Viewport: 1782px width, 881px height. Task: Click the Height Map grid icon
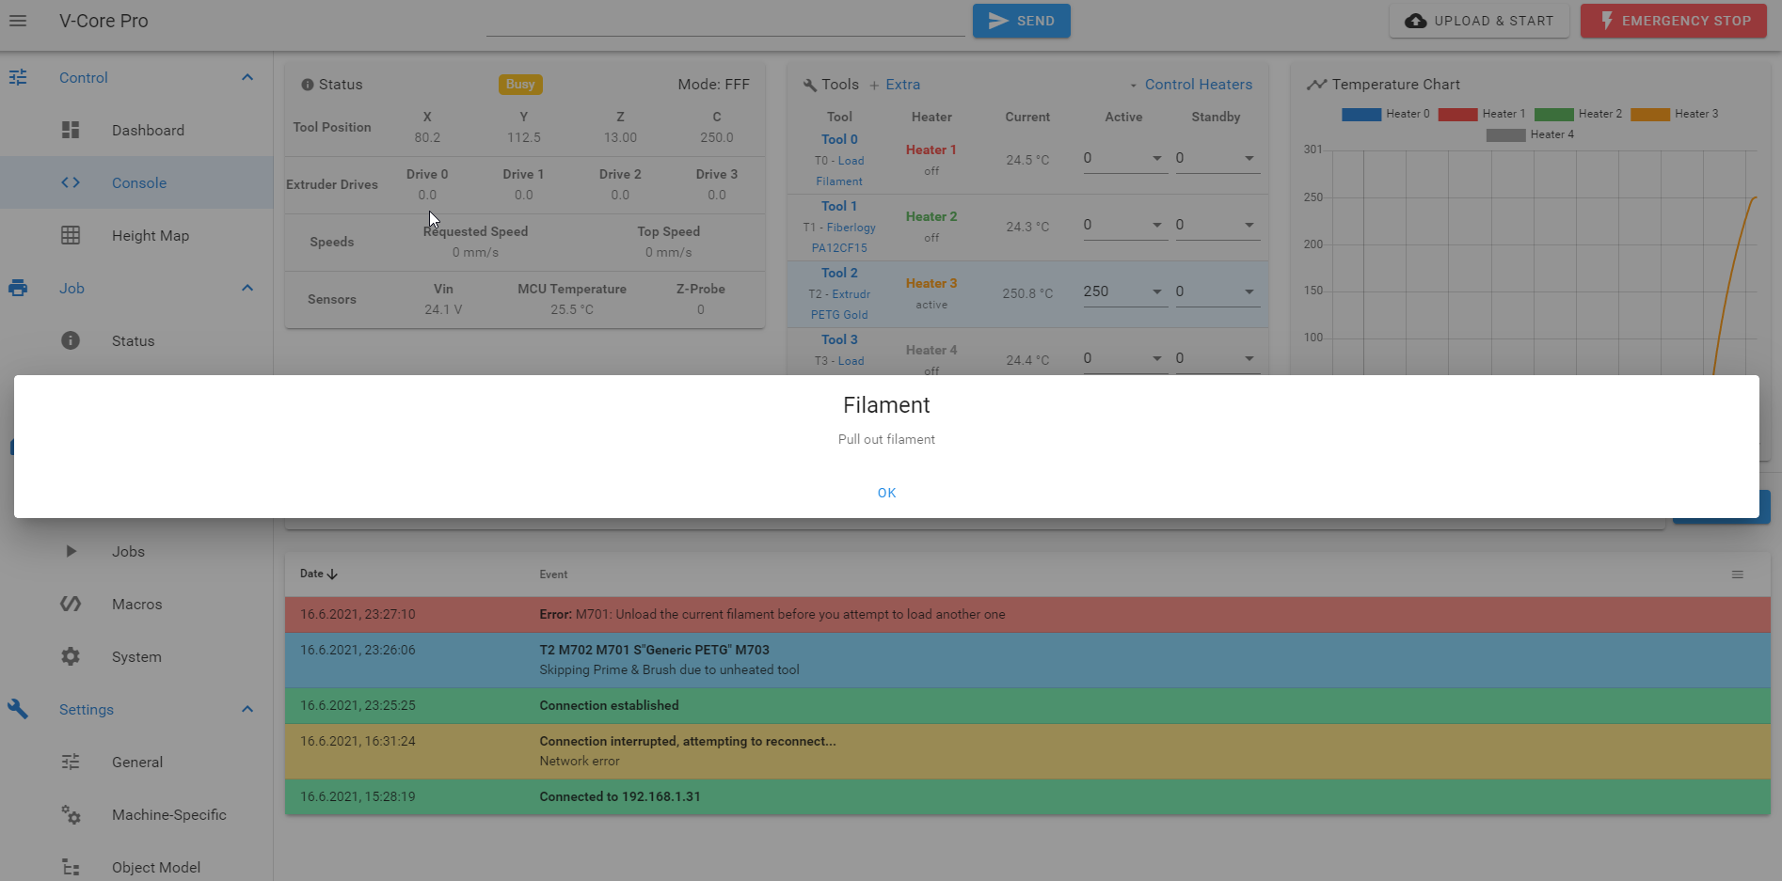tap(71, 235)
